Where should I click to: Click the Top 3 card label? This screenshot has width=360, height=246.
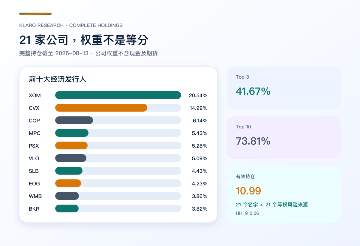pyautogui.click(x=242, y=77)
